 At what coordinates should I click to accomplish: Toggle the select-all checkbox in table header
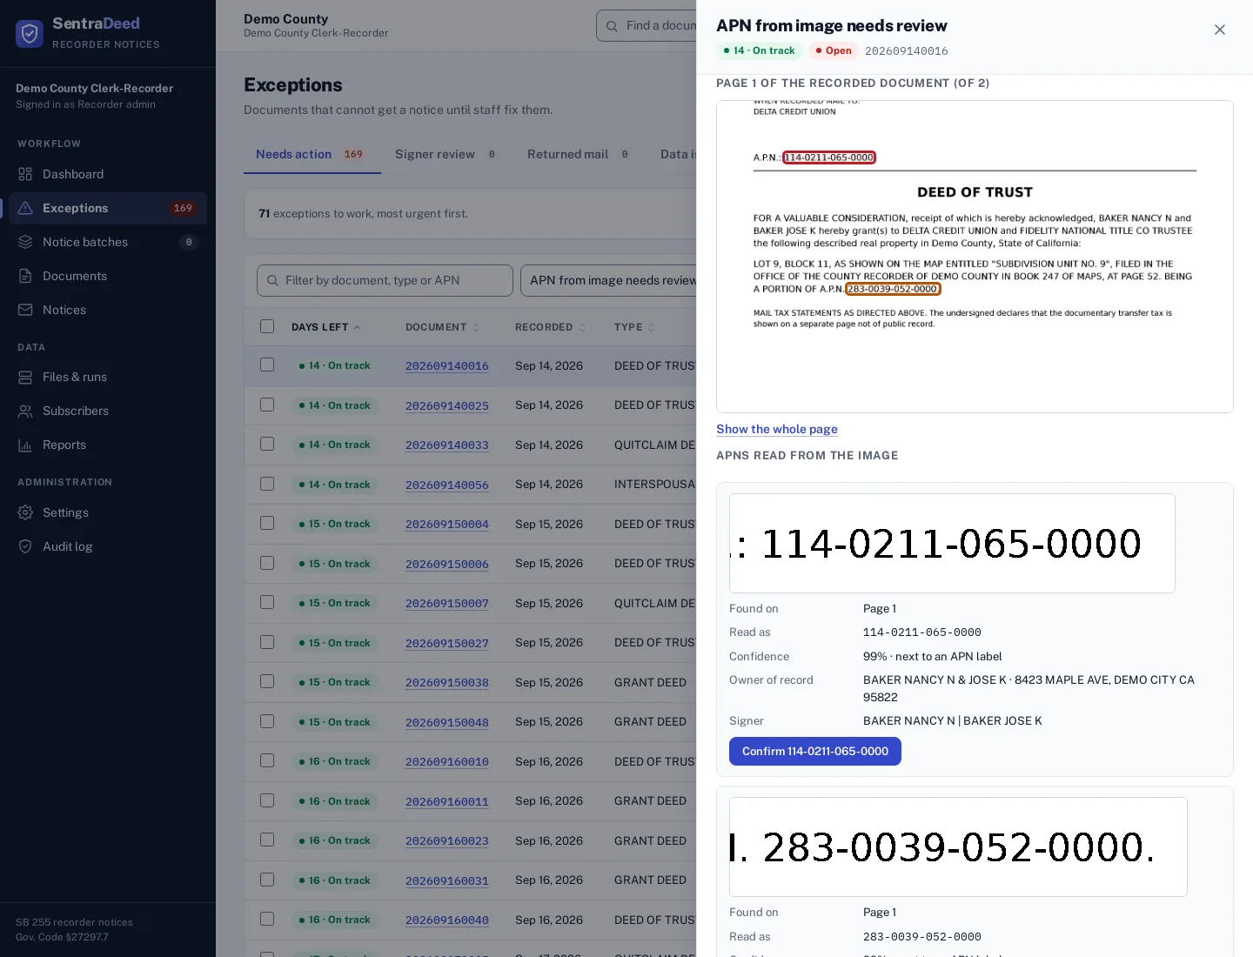[x=267, y=326]
